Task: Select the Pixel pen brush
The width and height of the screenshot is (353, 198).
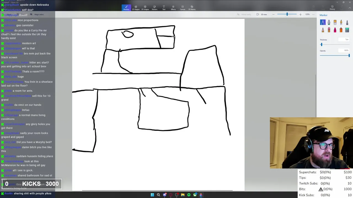Action: (347, 22)
